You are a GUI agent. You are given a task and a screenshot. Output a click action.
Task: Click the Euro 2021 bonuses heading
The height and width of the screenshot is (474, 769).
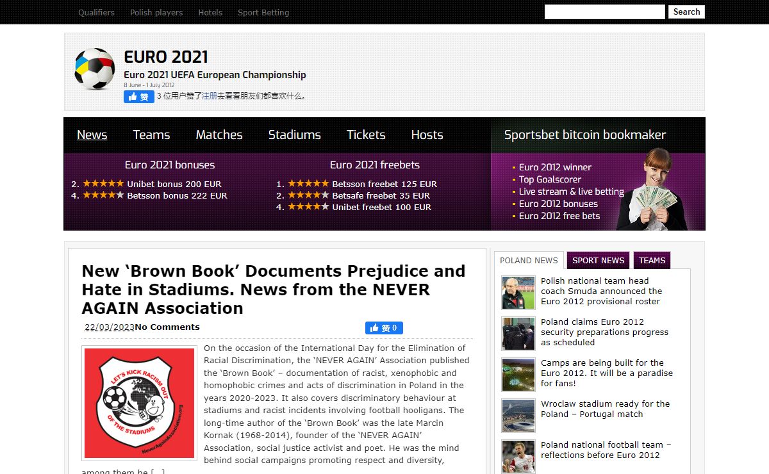tap(170, 165)
